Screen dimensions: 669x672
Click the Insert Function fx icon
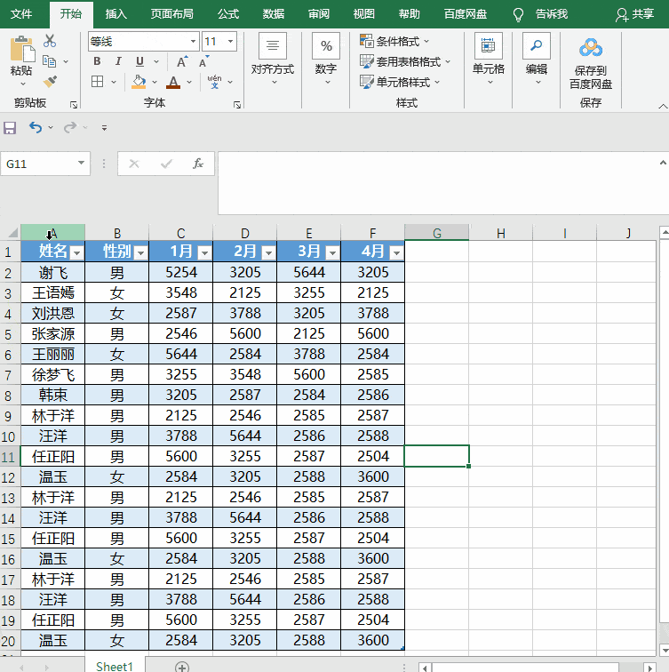[198, 164]
